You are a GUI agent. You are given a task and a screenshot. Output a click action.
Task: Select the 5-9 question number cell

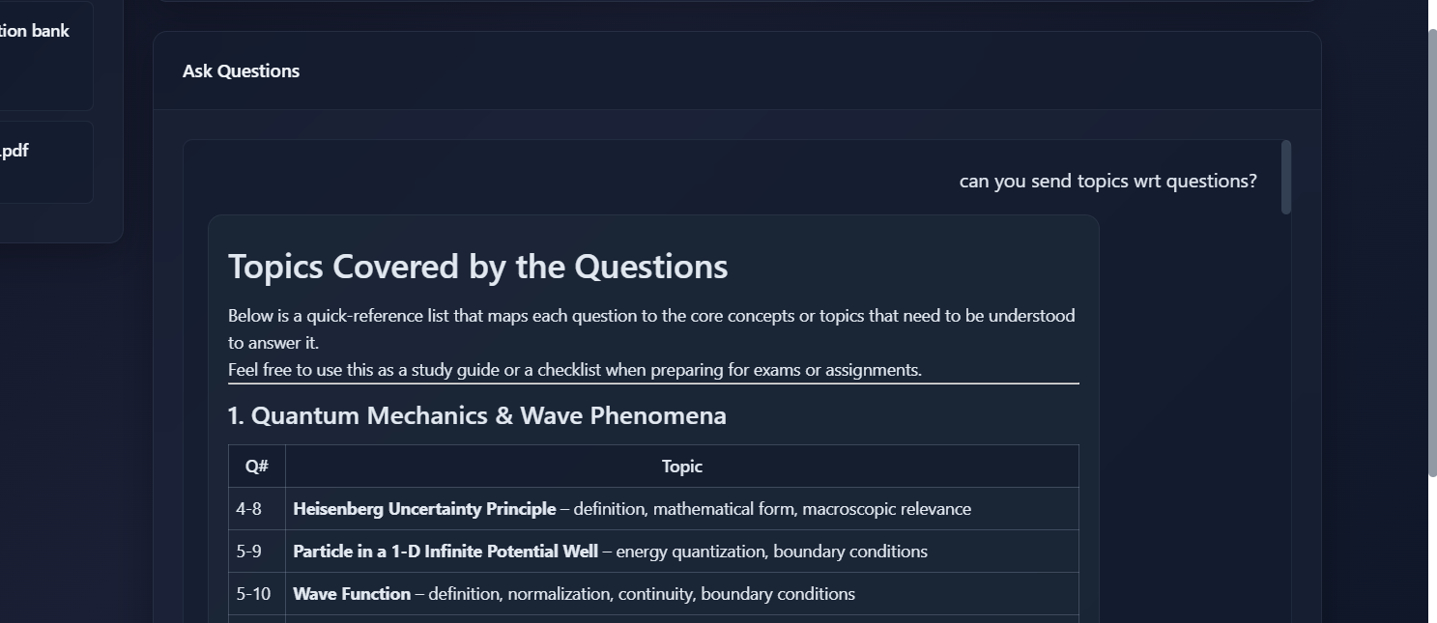coord(257,552)
